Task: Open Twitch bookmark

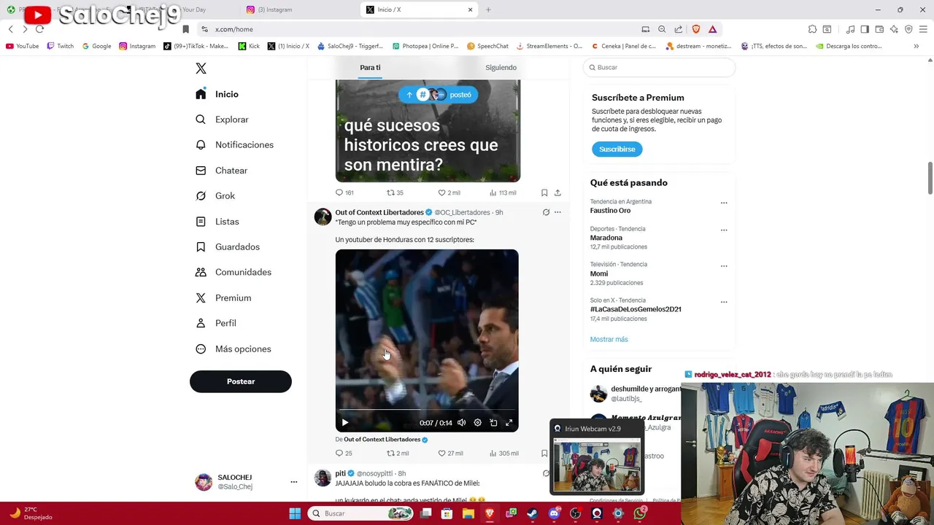Action: pos(61,46)
